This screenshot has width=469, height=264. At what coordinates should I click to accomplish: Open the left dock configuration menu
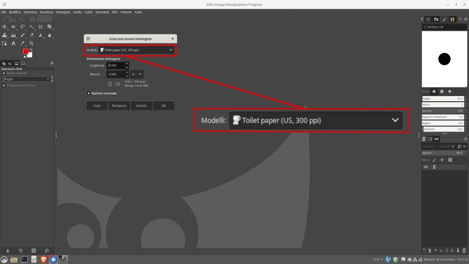tap(52, 63)
